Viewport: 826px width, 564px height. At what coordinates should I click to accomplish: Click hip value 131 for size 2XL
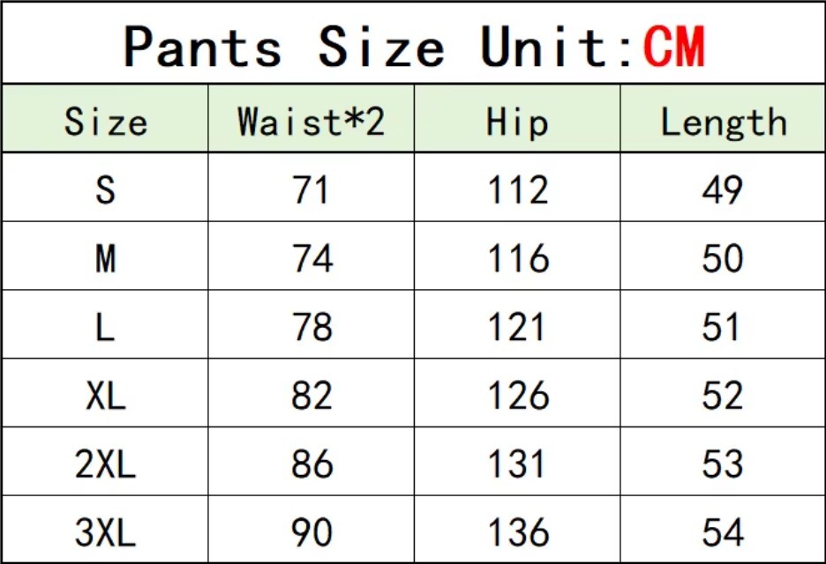(517, 464)
